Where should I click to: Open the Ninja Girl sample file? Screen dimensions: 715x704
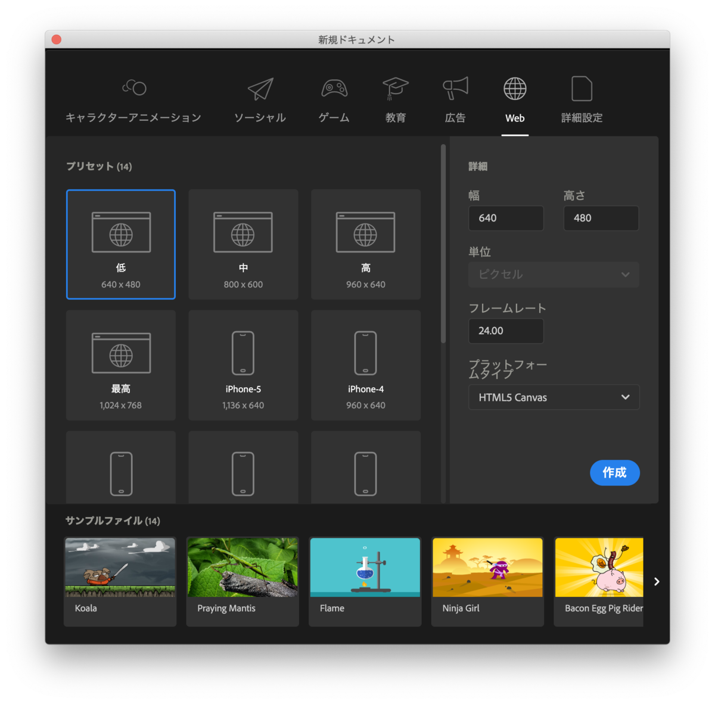(487, 567)
